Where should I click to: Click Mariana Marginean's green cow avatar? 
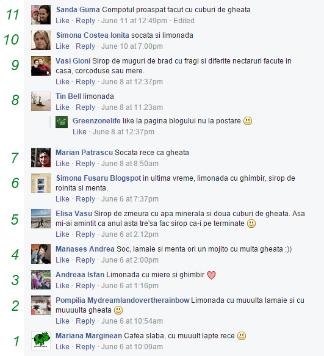click(x=41, y=341)
